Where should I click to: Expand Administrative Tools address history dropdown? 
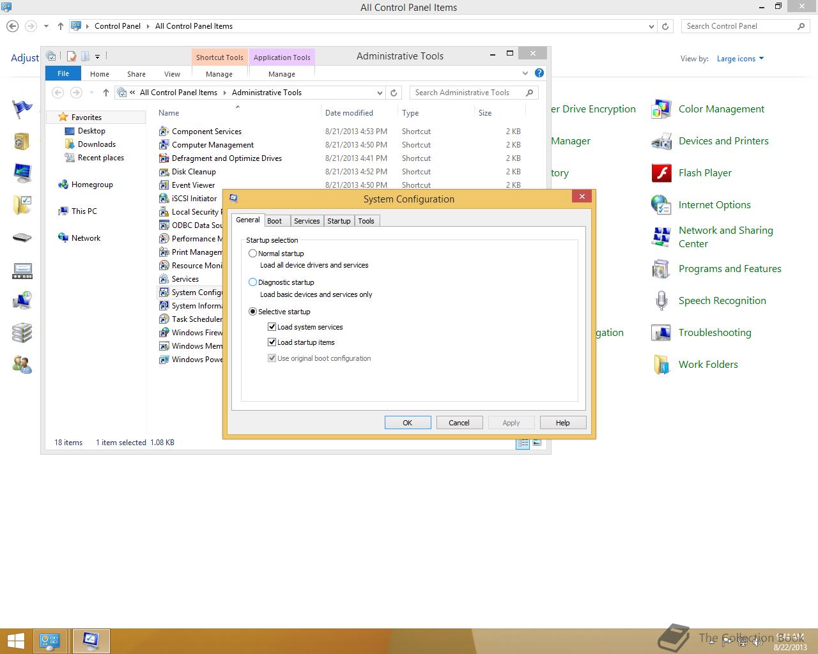pyautogui.click(x=380, y=93)
